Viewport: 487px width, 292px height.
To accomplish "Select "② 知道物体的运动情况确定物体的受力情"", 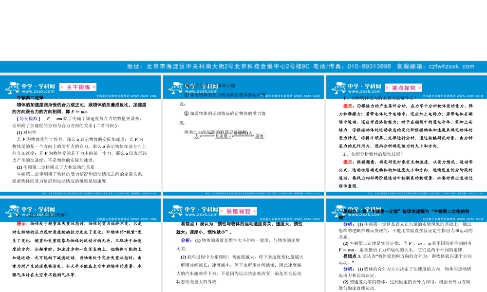I will coord(225,113).
